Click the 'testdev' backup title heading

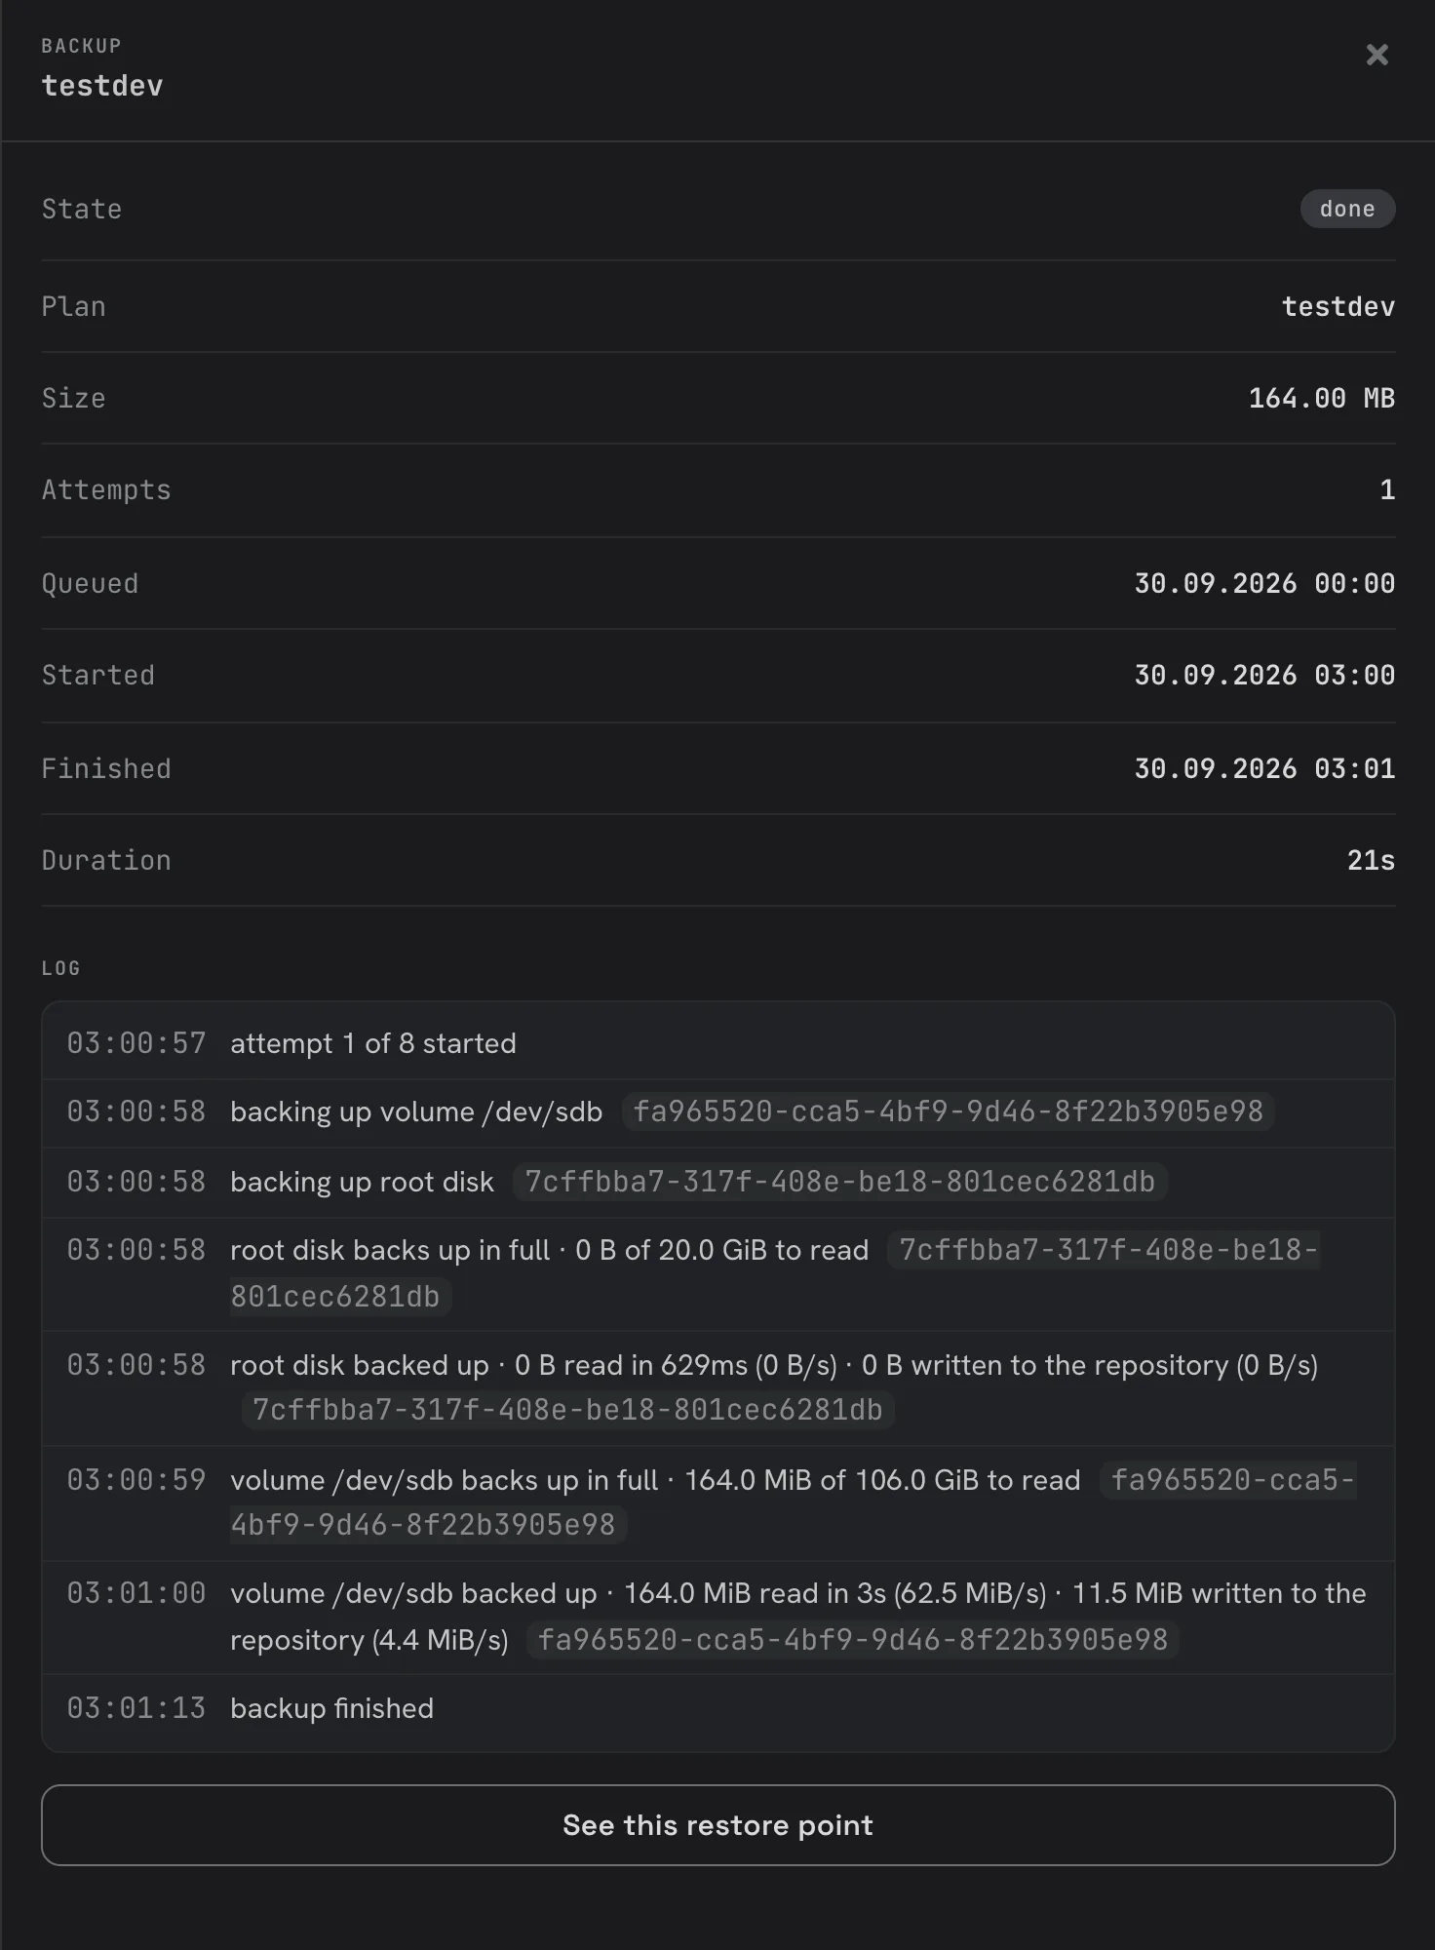102,86
